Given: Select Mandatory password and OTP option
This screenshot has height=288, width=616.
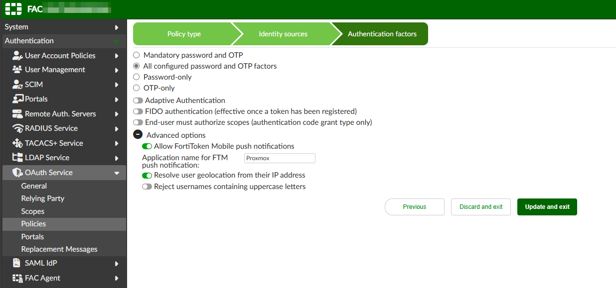Looking at the screenshot, I should pyautogui.click(x=137, y=55).
